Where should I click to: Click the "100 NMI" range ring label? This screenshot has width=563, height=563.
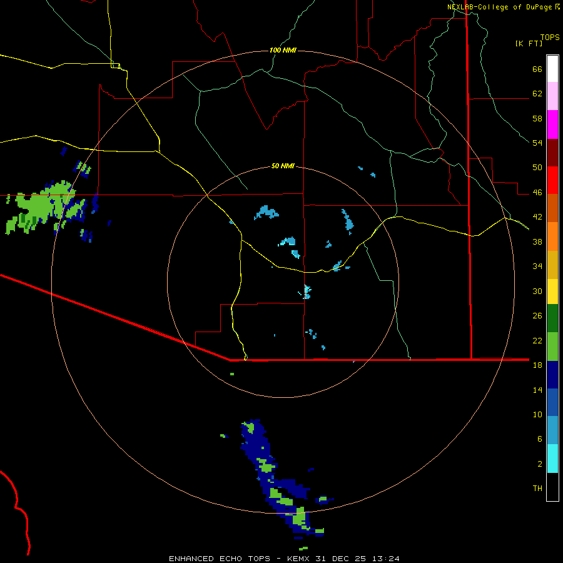[x=283, y=50]
